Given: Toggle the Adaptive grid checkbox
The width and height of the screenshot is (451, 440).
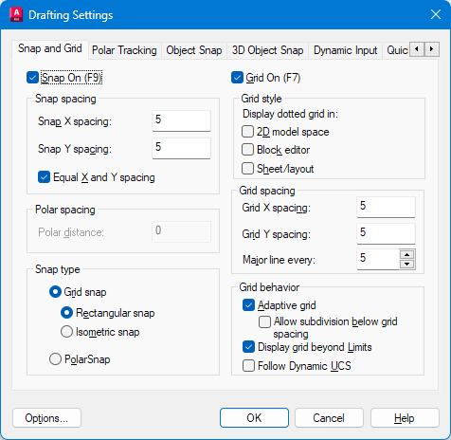Looking at the screenshot, I should tap(248, 305).
